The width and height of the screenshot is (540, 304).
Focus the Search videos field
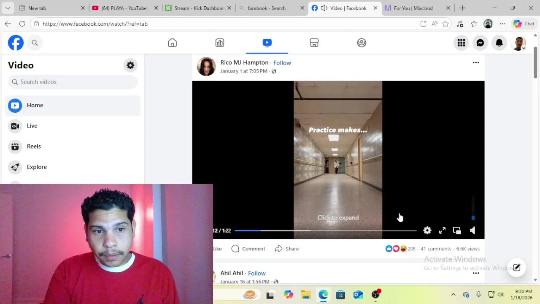73,82
